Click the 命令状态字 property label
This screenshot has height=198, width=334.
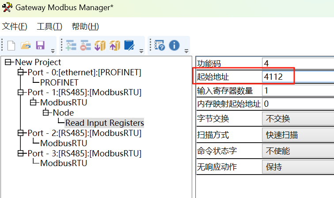[x=217, y=151]
